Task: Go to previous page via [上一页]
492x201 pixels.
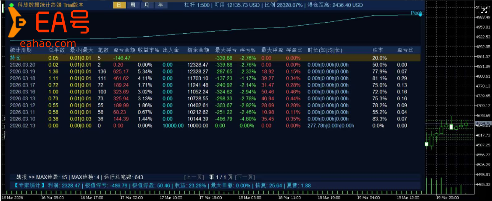Action: pyautogui.click(x=194, y=177)
